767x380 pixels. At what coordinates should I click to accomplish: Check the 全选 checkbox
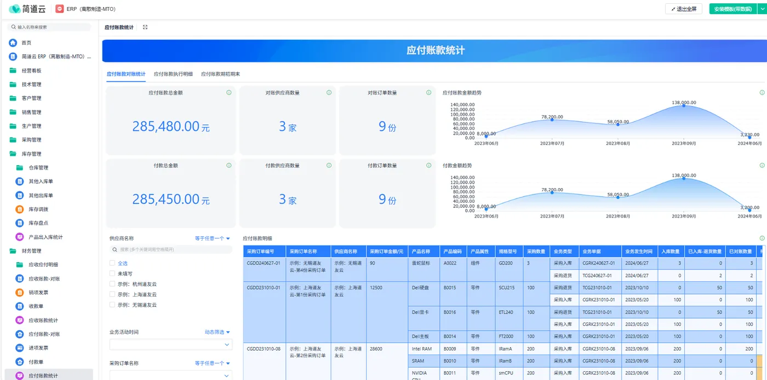pyautogui.click(x=112, y=263)
